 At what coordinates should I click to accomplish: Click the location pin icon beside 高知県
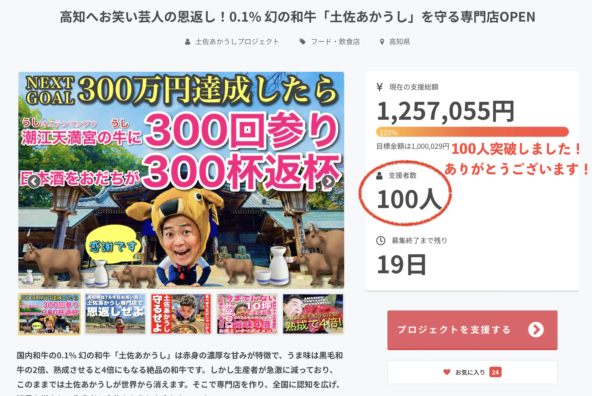pyautogui.click(x=382, y=42)
